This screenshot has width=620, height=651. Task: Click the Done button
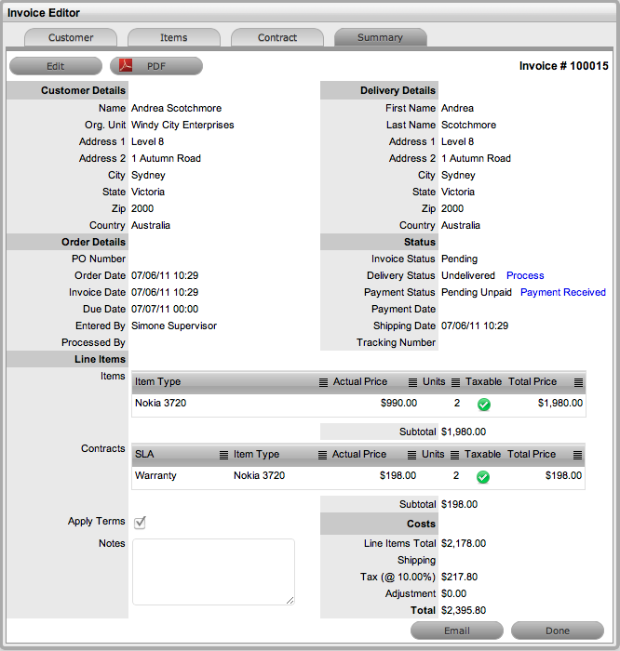click(558, 631)
